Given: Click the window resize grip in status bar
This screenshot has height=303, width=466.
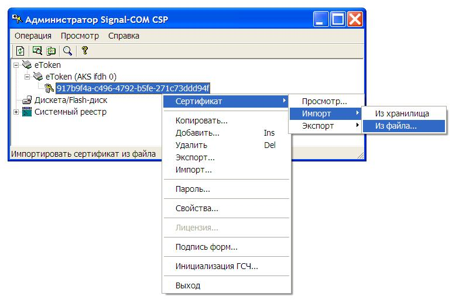Looking at the screenshot, I should [x=360, y=155].
